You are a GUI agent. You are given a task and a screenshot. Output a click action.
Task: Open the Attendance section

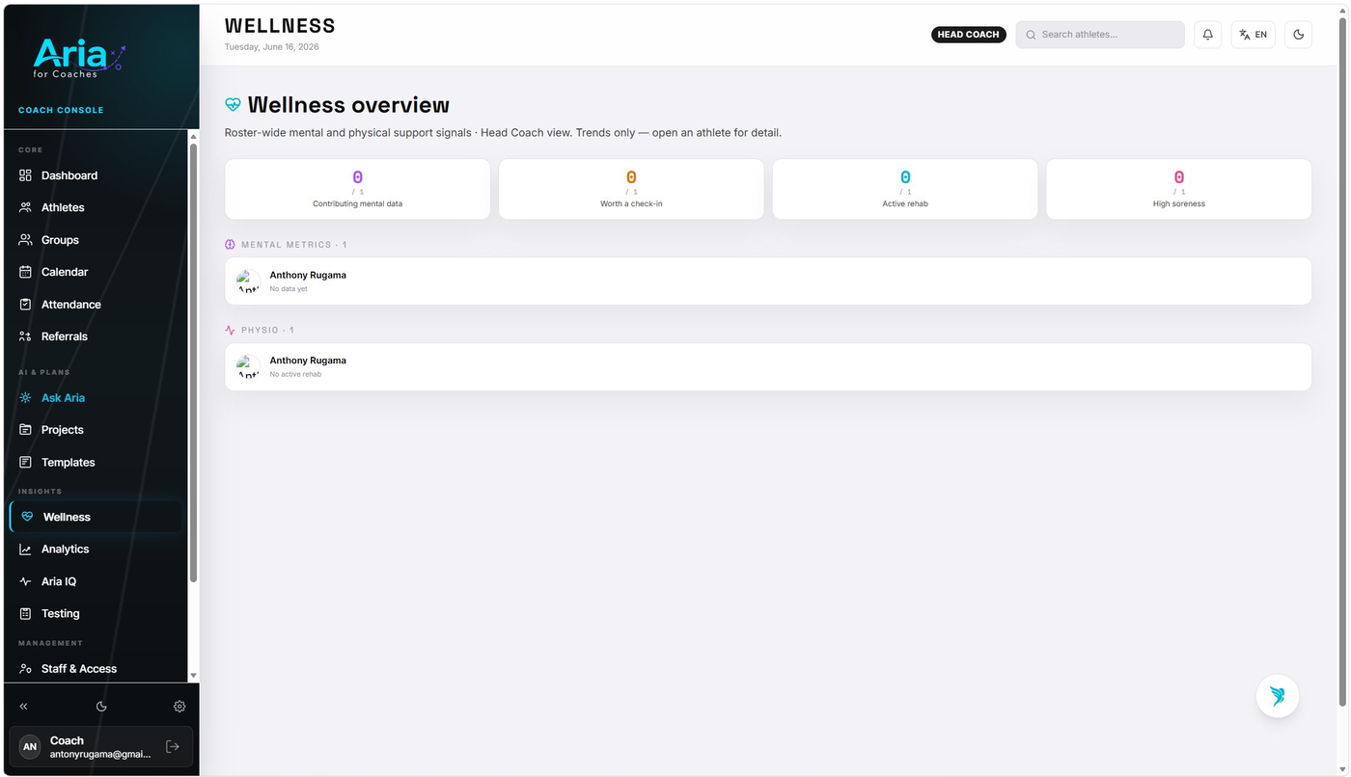coord(96,305)
